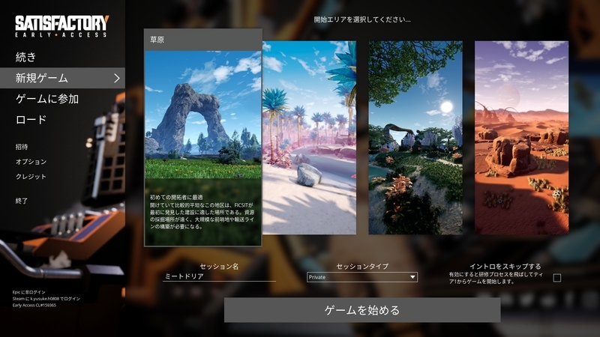Select the 草原 grass fields starting area card
This screenshot has width=600, height=337.
(203, 138)
